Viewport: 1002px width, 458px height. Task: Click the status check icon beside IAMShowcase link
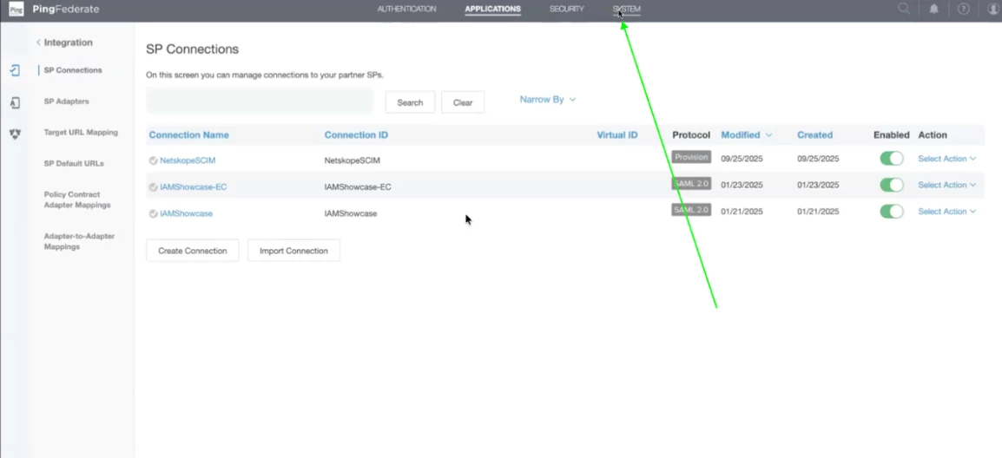click(154, 213)
